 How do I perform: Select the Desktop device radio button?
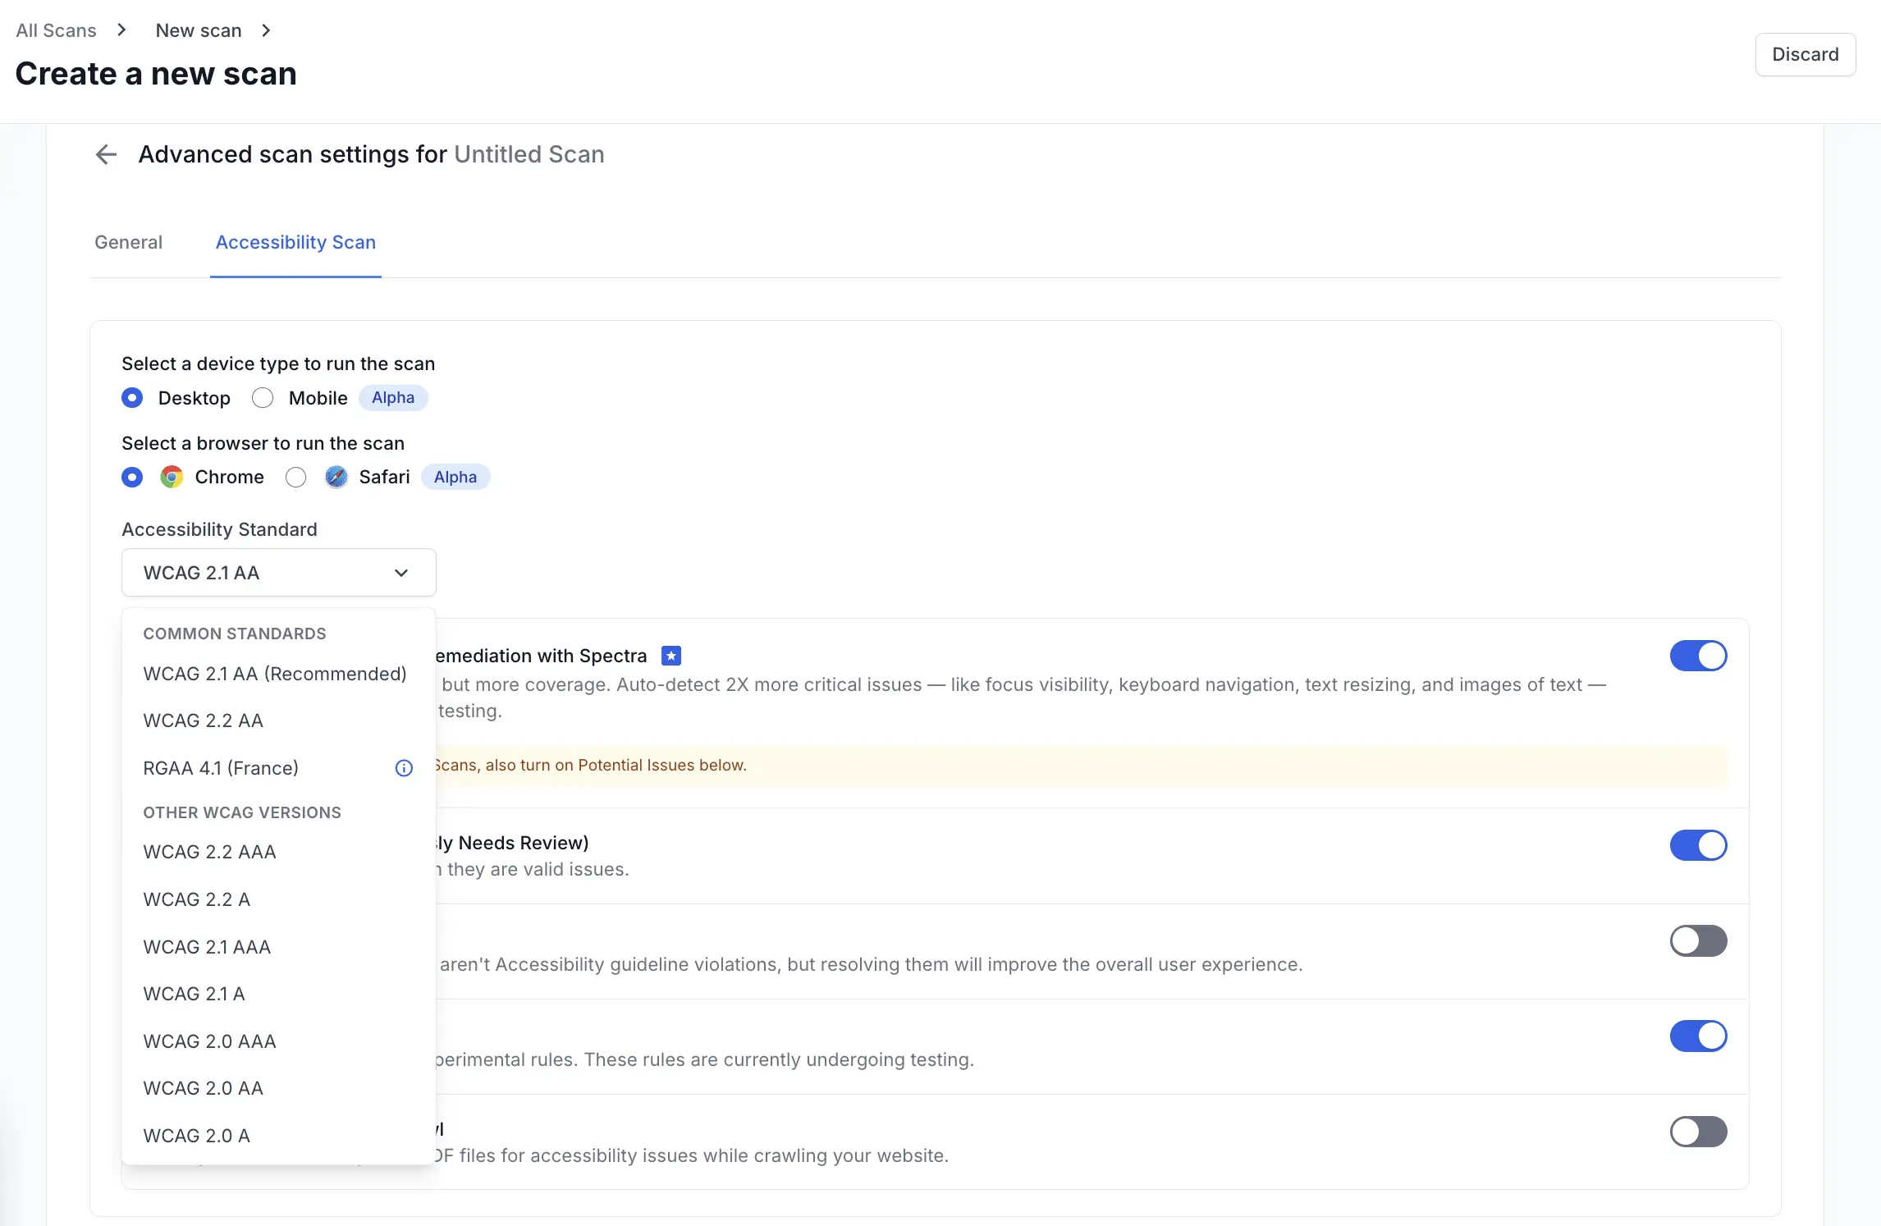coord(132,398)
